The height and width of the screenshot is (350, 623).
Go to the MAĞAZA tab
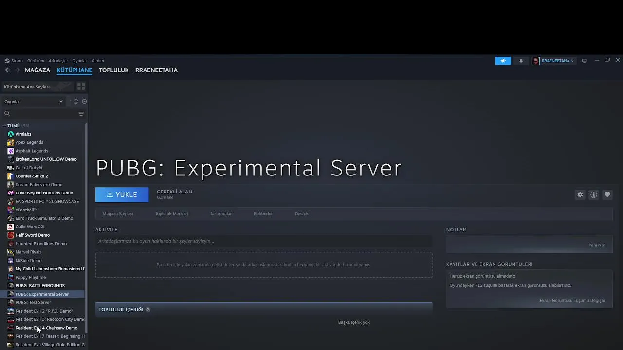[x=37, y=70]
